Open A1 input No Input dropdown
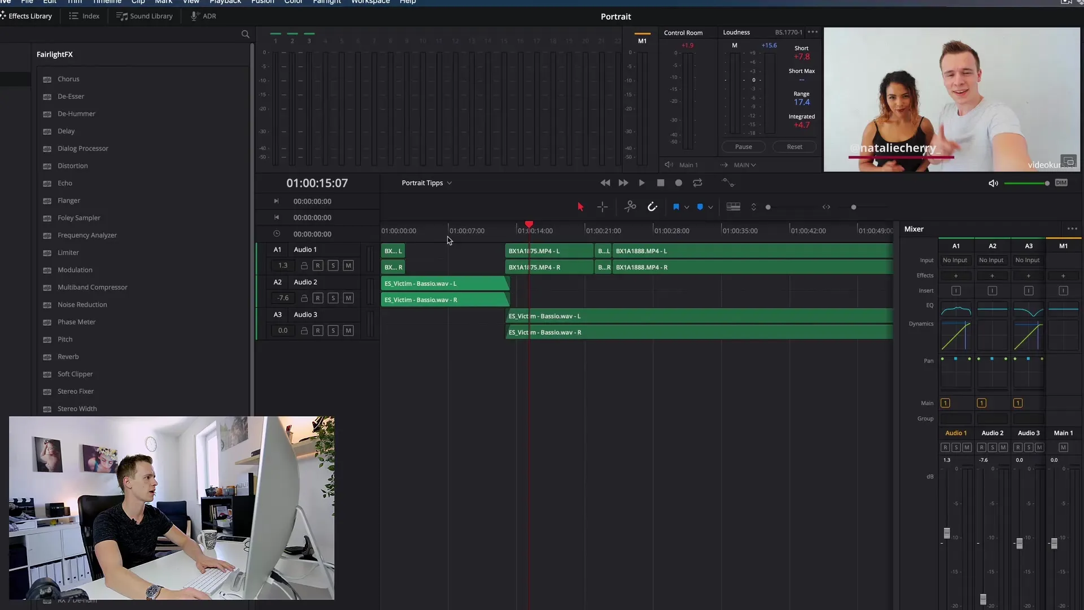 [955, 260]
